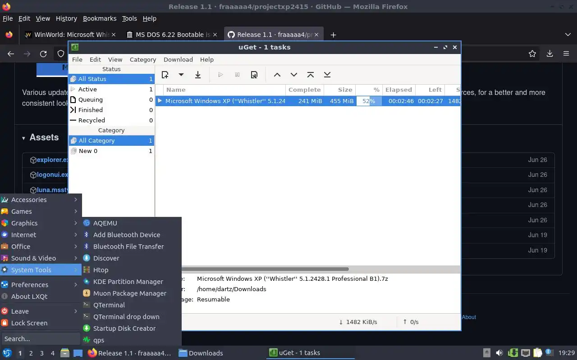Launch Bluetooth File Transfer
The height and width of the screenshot is (360, 577).
132,247
